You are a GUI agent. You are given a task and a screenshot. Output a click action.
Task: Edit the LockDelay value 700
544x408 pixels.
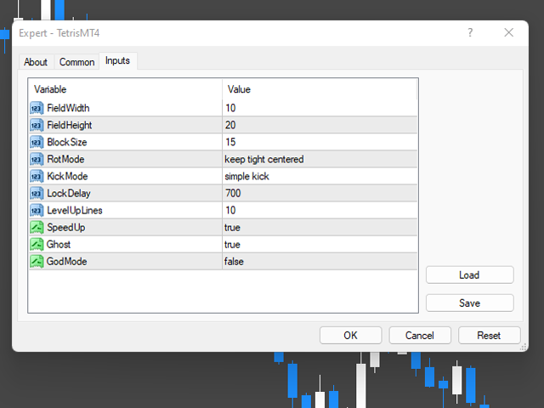tap(320, 193)
